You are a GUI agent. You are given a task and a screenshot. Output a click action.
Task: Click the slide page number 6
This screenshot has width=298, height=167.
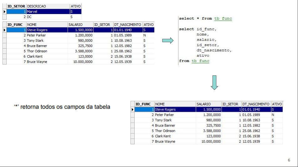click(x=289, y=160)
